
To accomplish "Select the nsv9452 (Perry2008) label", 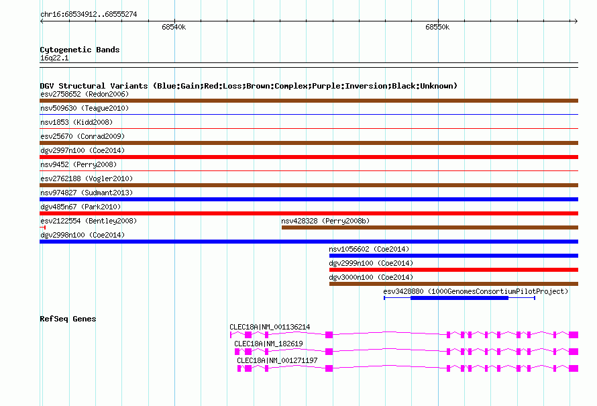I will 78,164.
